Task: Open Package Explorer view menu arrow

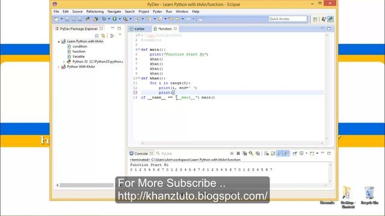Action: (120, 35)
